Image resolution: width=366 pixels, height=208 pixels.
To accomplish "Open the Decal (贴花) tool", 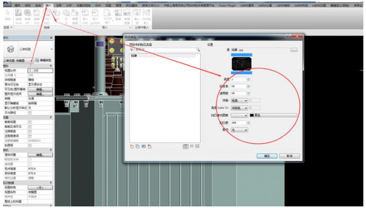I will [x=56, y=13].
